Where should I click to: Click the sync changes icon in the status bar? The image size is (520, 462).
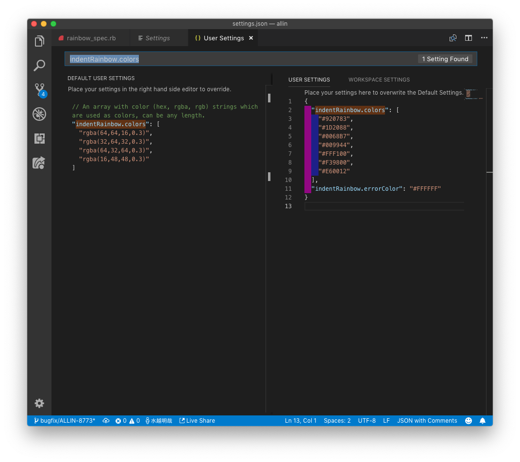tap(106, 421)
